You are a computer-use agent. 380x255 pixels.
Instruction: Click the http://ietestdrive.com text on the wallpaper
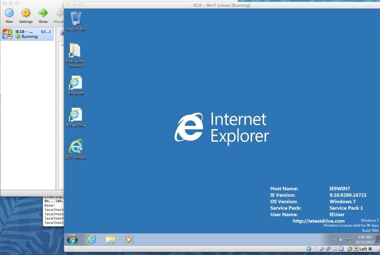coord(318,221)
